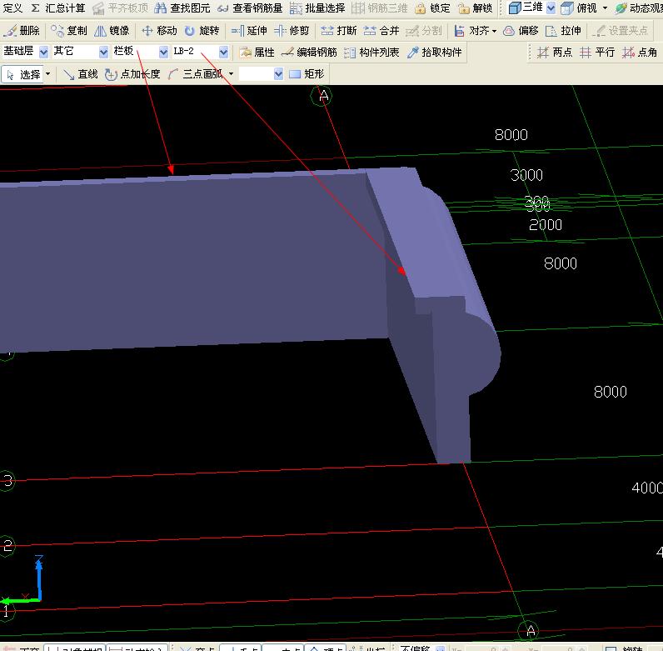Click the 2000 dimension label
The height and width of the screenshot is (651, 663).
pos(546,225)
